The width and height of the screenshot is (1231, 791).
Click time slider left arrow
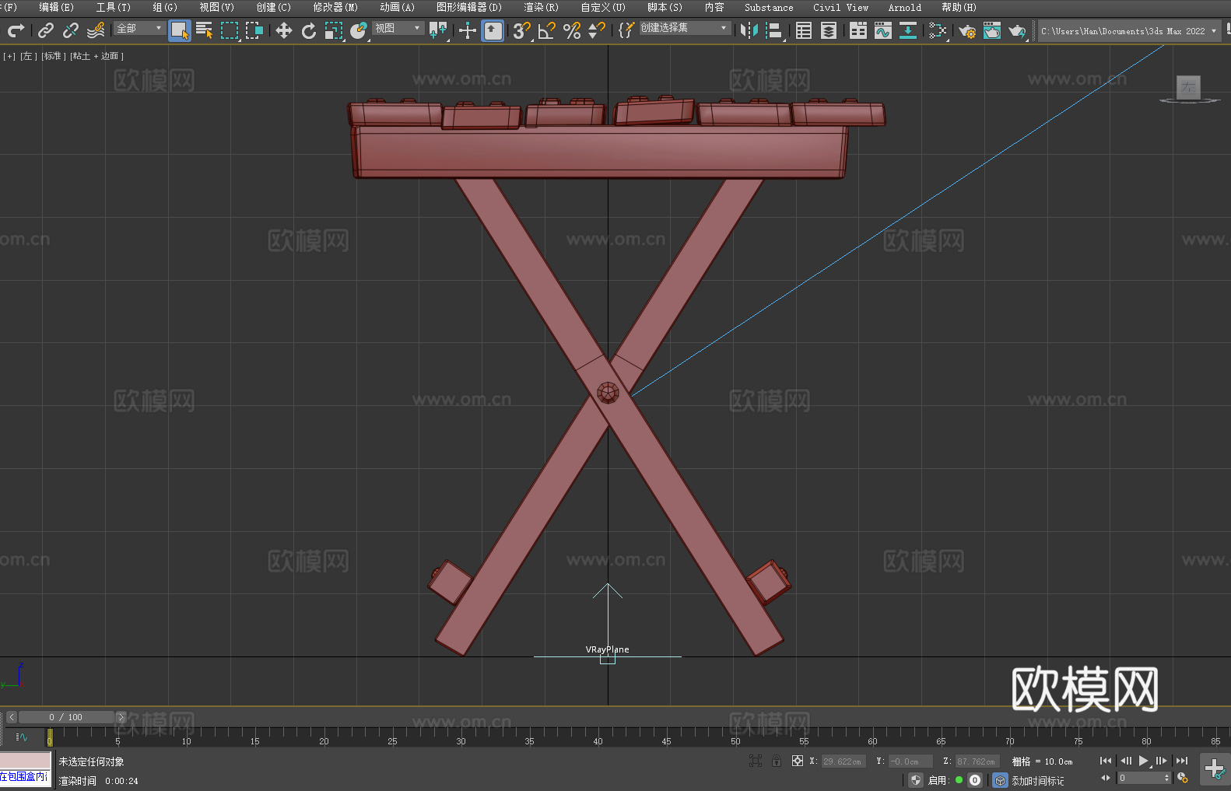(x=11, y=717)
